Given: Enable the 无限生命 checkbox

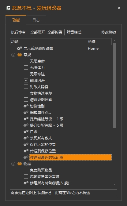Looking at the screenshot, I should click(x=26, y=61).
